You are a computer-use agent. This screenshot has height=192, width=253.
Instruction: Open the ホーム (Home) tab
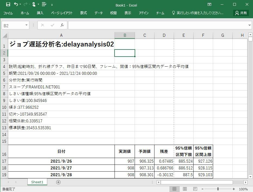(x=25, y=13)
